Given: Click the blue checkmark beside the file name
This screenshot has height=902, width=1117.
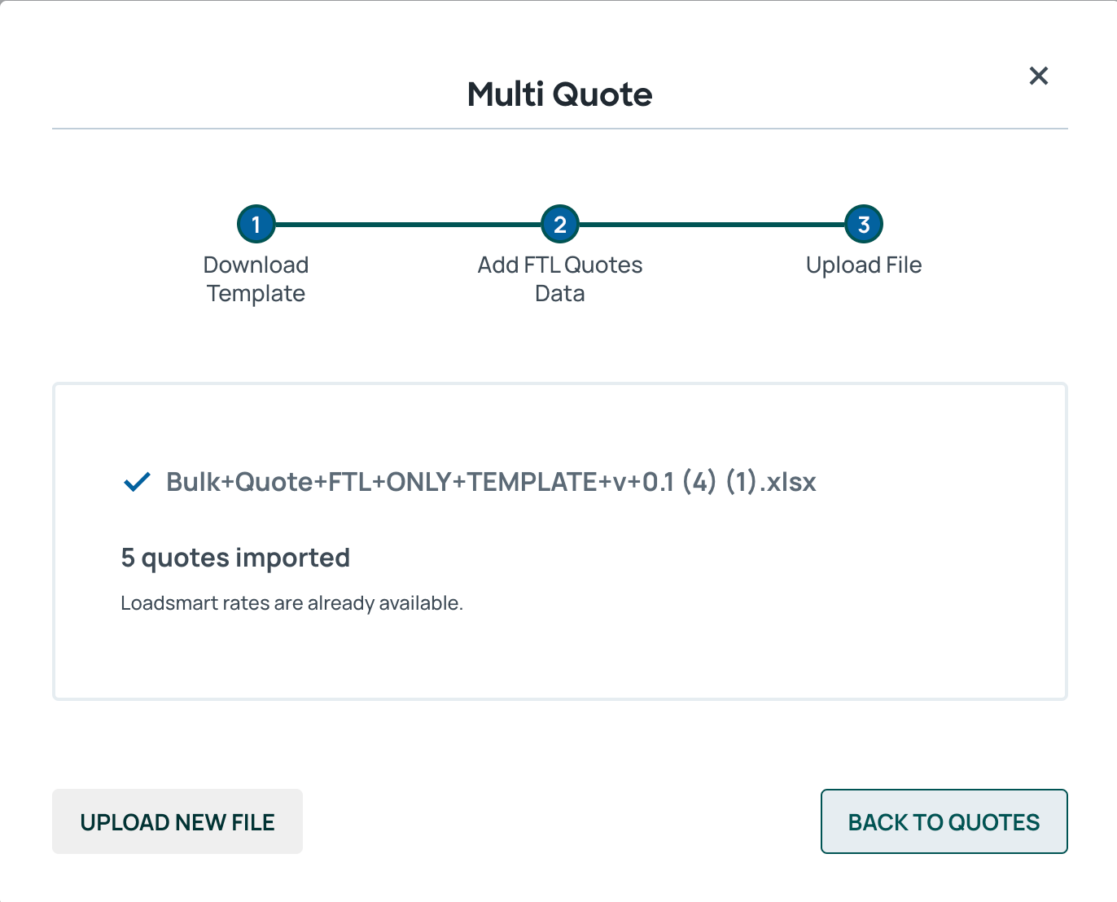Looking at the screenshot, I should 137,482.
